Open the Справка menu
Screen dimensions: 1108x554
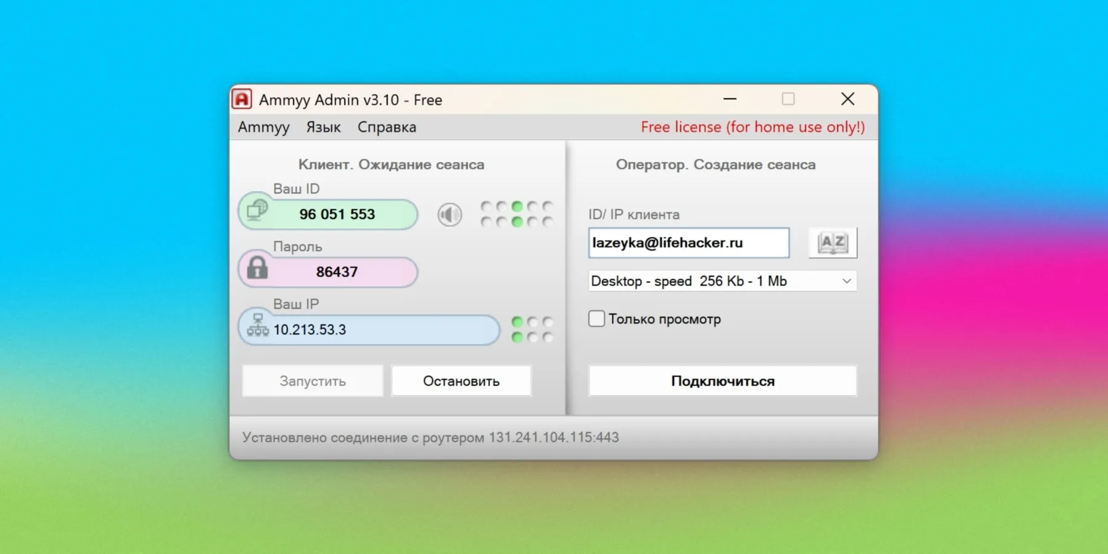point(387,127)
